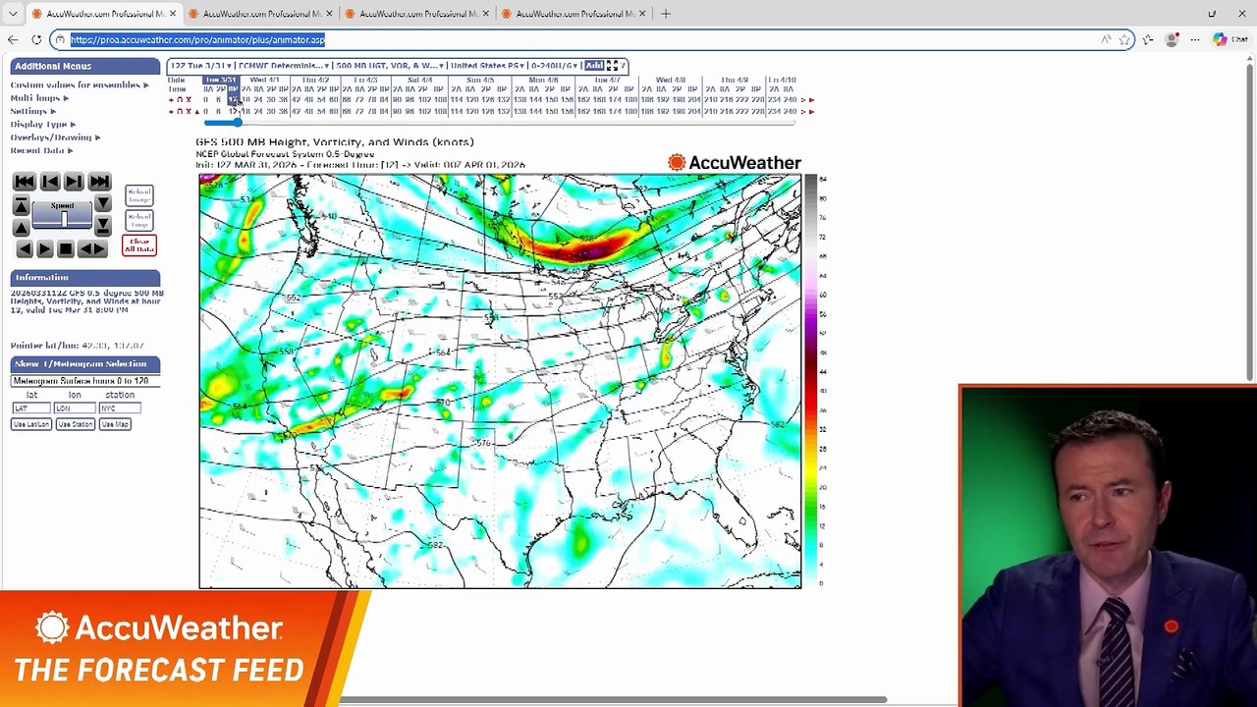Open the Overlays/Drawing menu
This screenshot has width=1257, height=707.
coord(55,137)
